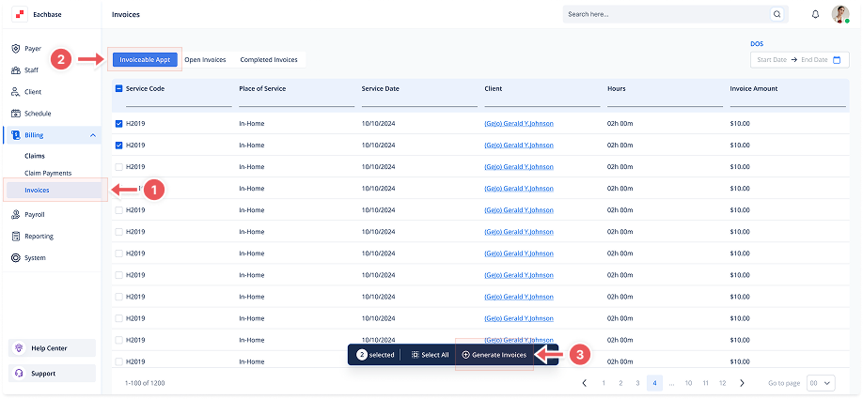Image resolution: width=863 pixels, height=399 pixels.
Task: Go to page 1
Action: pos(604,383)
